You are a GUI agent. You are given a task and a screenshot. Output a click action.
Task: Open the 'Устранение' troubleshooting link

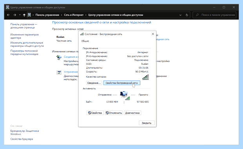click(71, 72)
